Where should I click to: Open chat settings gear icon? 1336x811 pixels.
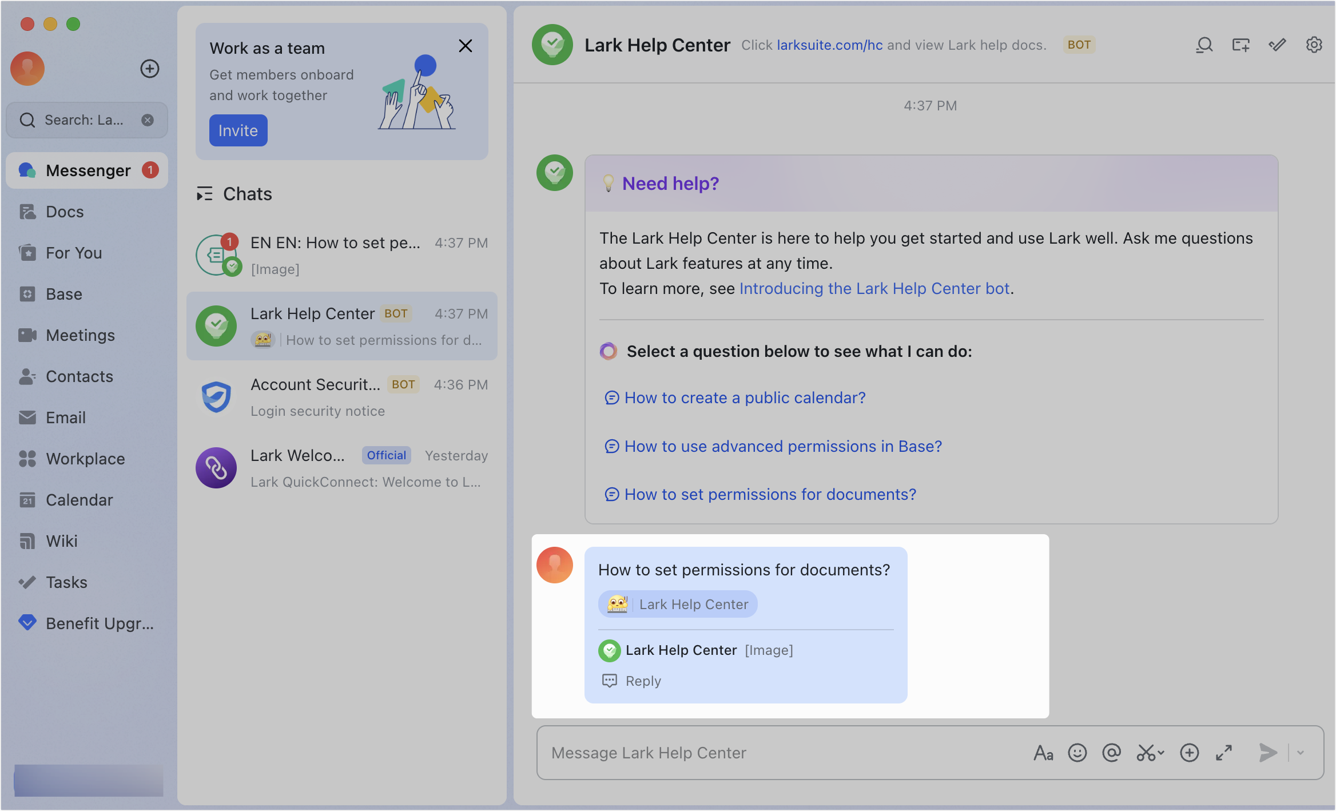(x=1314, y=45)
